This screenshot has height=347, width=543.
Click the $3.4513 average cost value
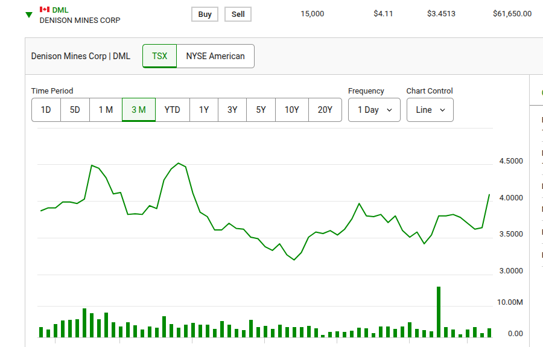tap(441, 14)
